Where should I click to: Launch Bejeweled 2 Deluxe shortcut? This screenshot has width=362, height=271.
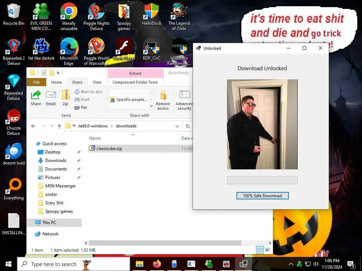pyautogui.click(x=14, y=52)
